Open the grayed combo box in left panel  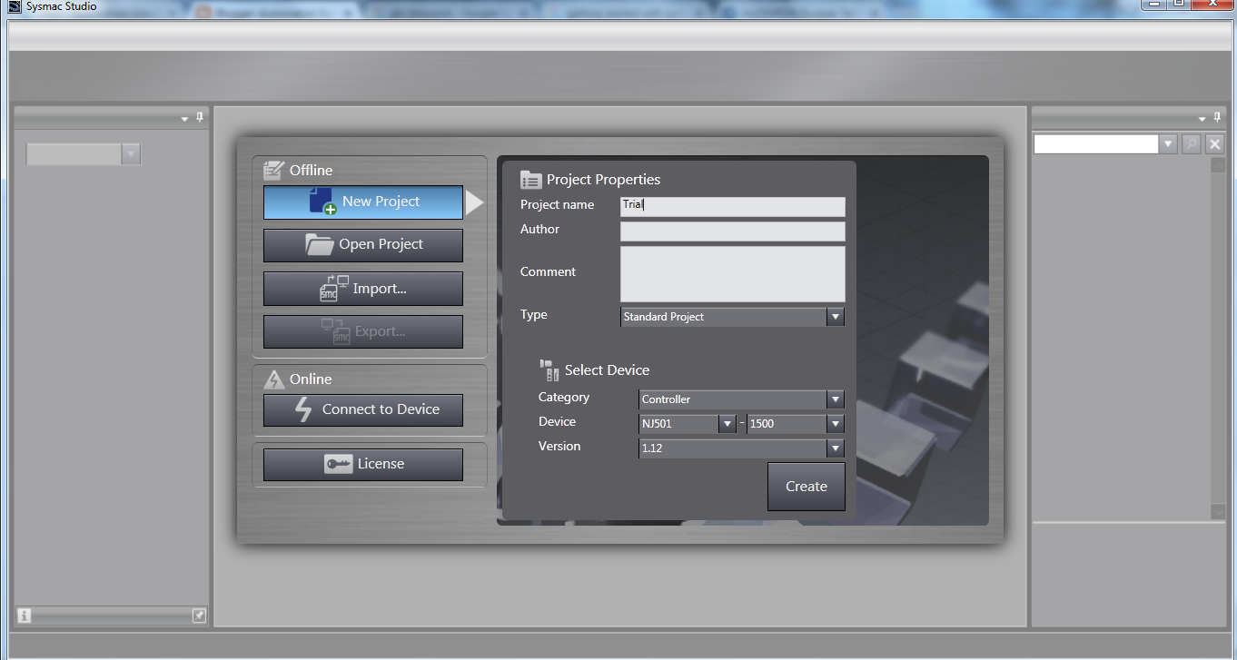pos(84,154)
